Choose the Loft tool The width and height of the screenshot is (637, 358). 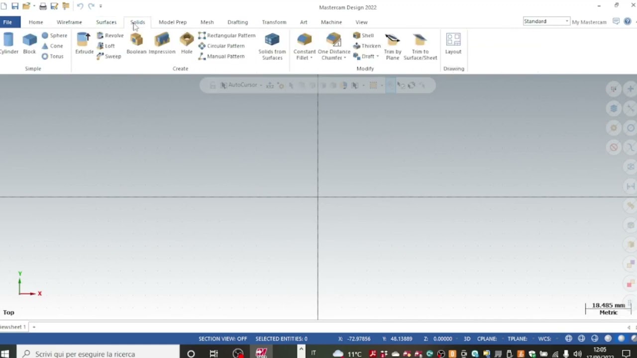click(x=106, y=46)
